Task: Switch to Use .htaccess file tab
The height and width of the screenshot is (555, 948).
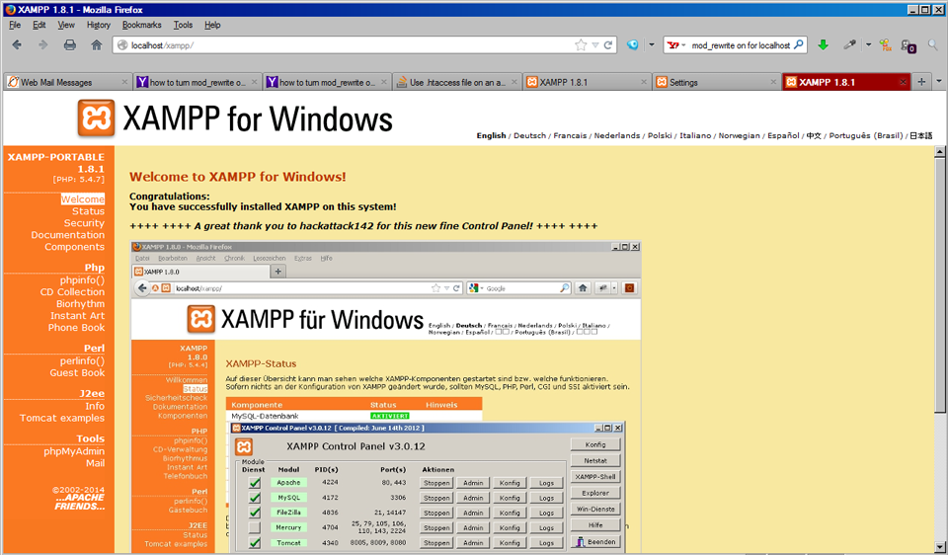Action: point(456,82)
